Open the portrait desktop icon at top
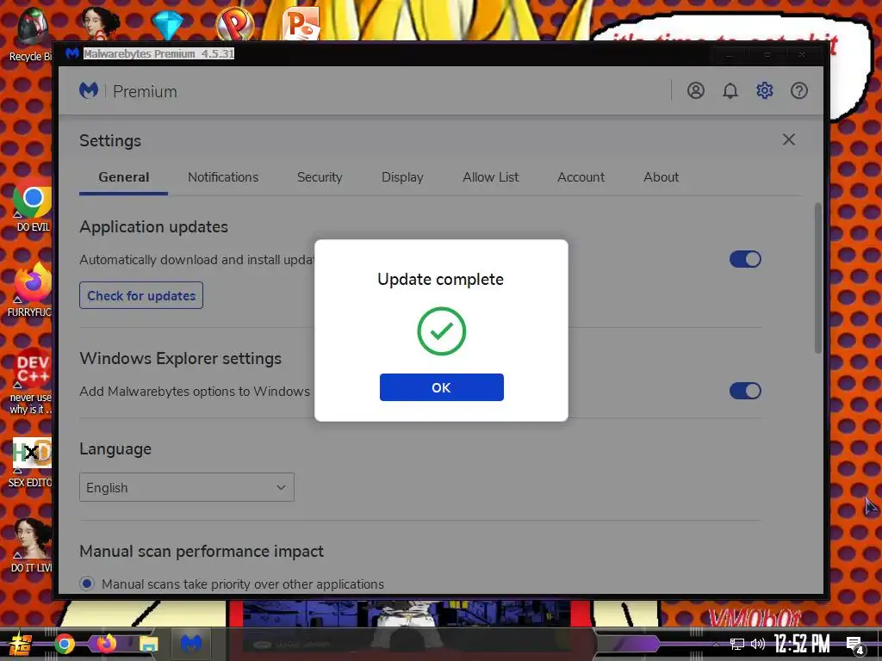This screenshot has height=661, width=882. tap(100, 23)
